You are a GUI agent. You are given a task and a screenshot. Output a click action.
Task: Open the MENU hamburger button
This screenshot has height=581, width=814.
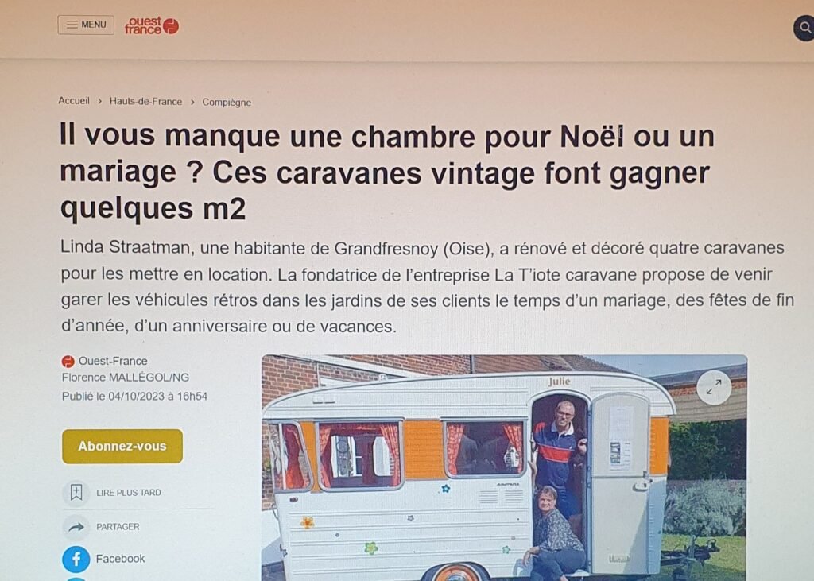86,25
